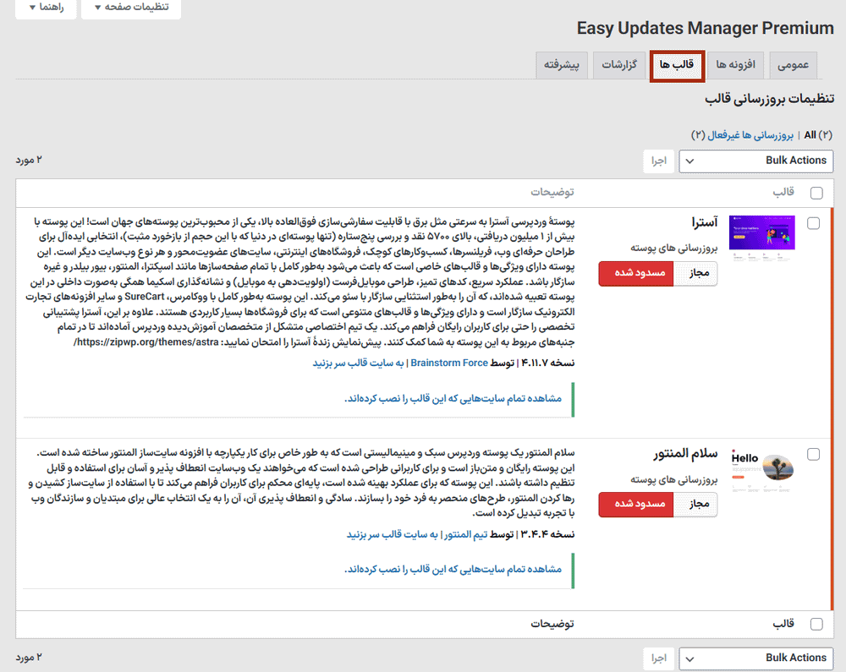
Task: Click the سلام المنتور version ۳.۴.۴ text
Action: tap(547, 534)
